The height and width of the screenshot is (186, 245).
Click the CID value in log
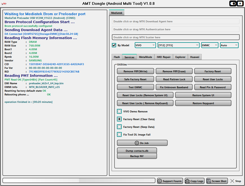tap(56, 64)
